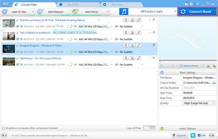Click the plus icon on TRX STRENGTH WORKOUT row
This screenshot has width=218, height=139.
tap(150, 32)
